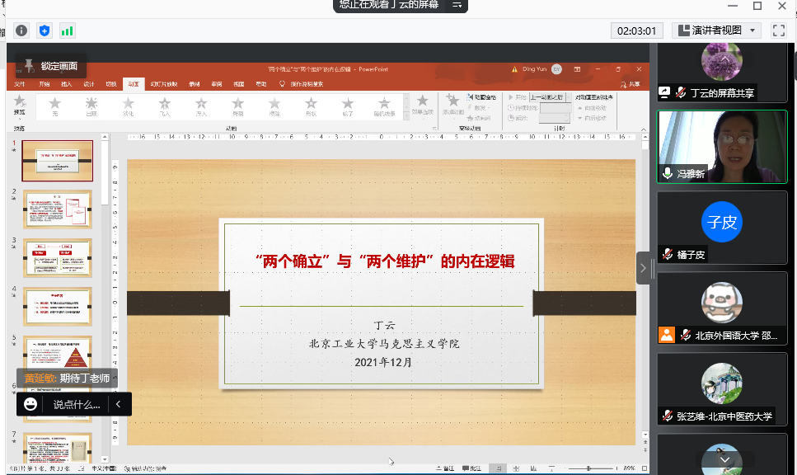Click the pin icon for 锁定画面
797x475 pixels.
29,66
